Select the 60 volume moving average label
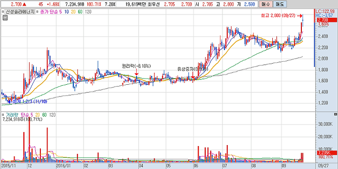Screen dimensions: 338x169 (45, 115)
